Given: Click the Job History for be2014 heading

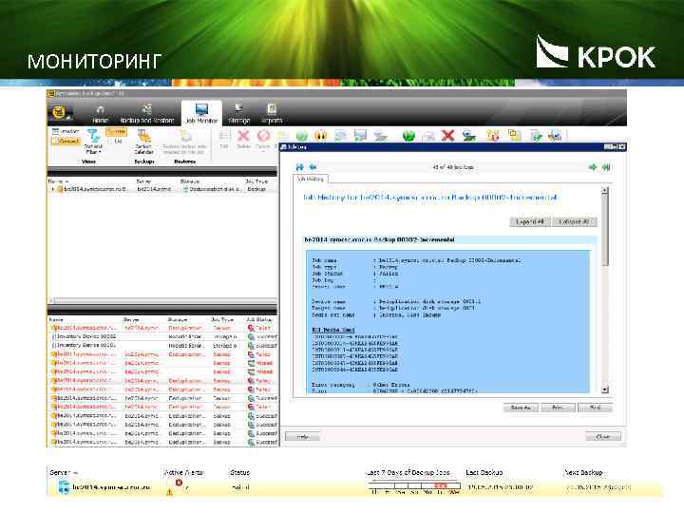Looking at the screenshot, I should tap(430, 198).
